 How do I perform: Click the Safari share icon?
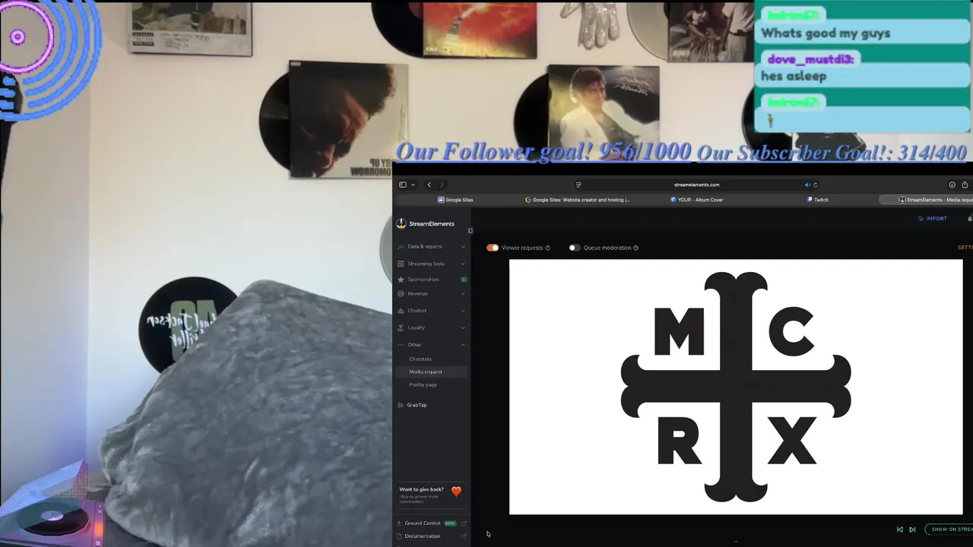coord(965,185)
